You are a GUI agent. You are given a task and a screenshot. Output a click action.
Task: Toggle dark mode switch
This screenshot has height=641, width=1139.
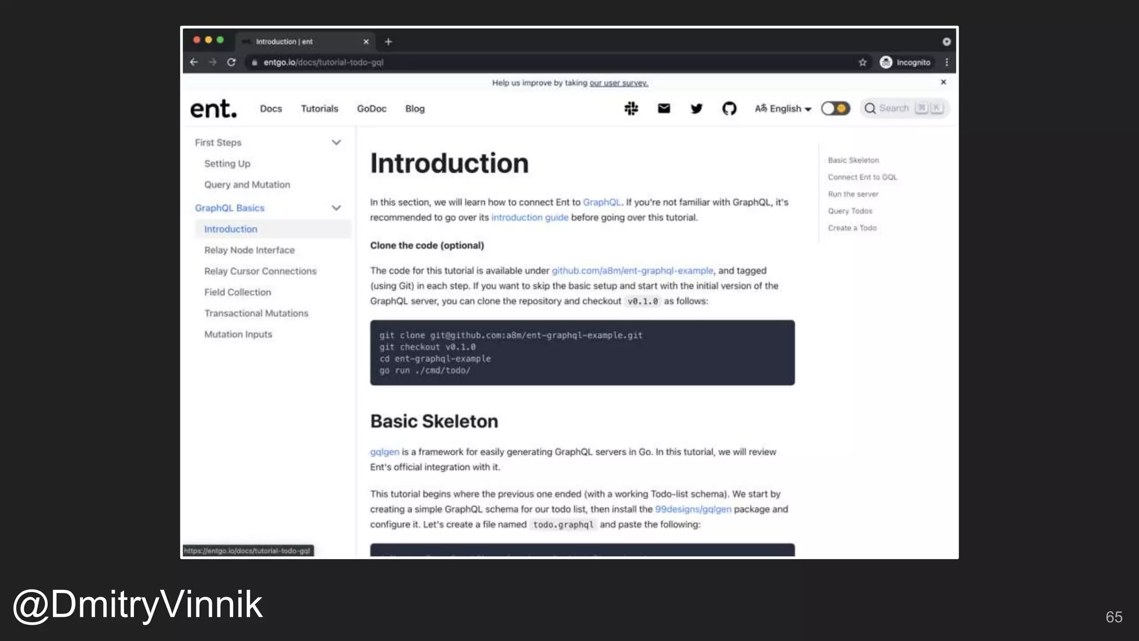click(835, 109)
